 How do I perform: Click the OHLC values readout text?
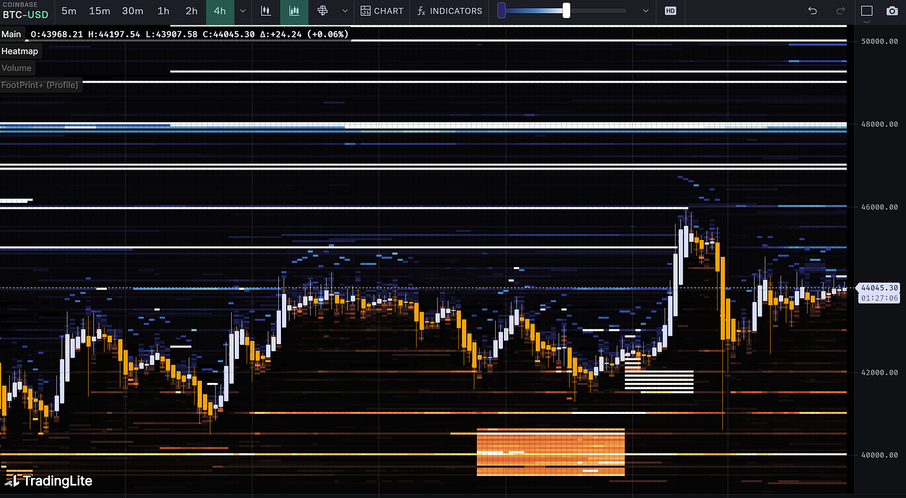[190, 34]
